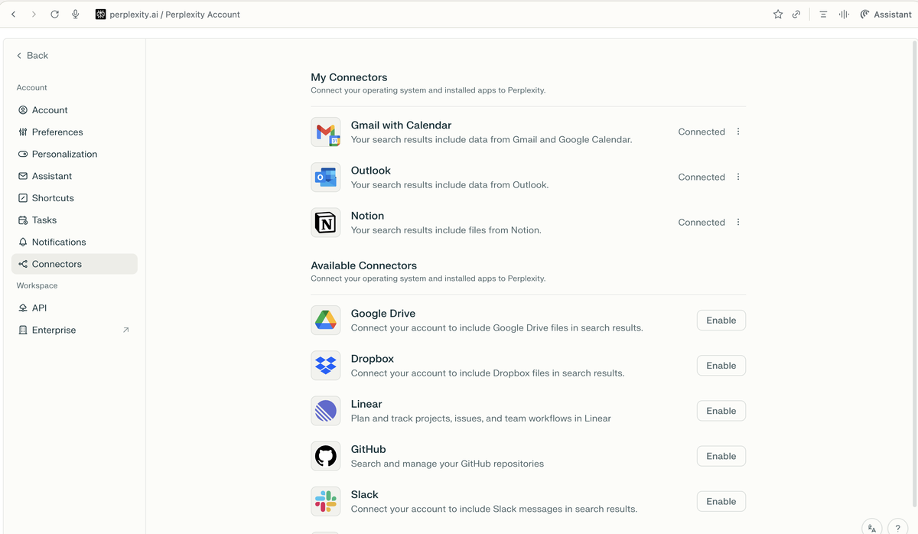The image size is (918, 534).
Task: Open Gmail with Calendar options menu
Action: coord(738,132)
